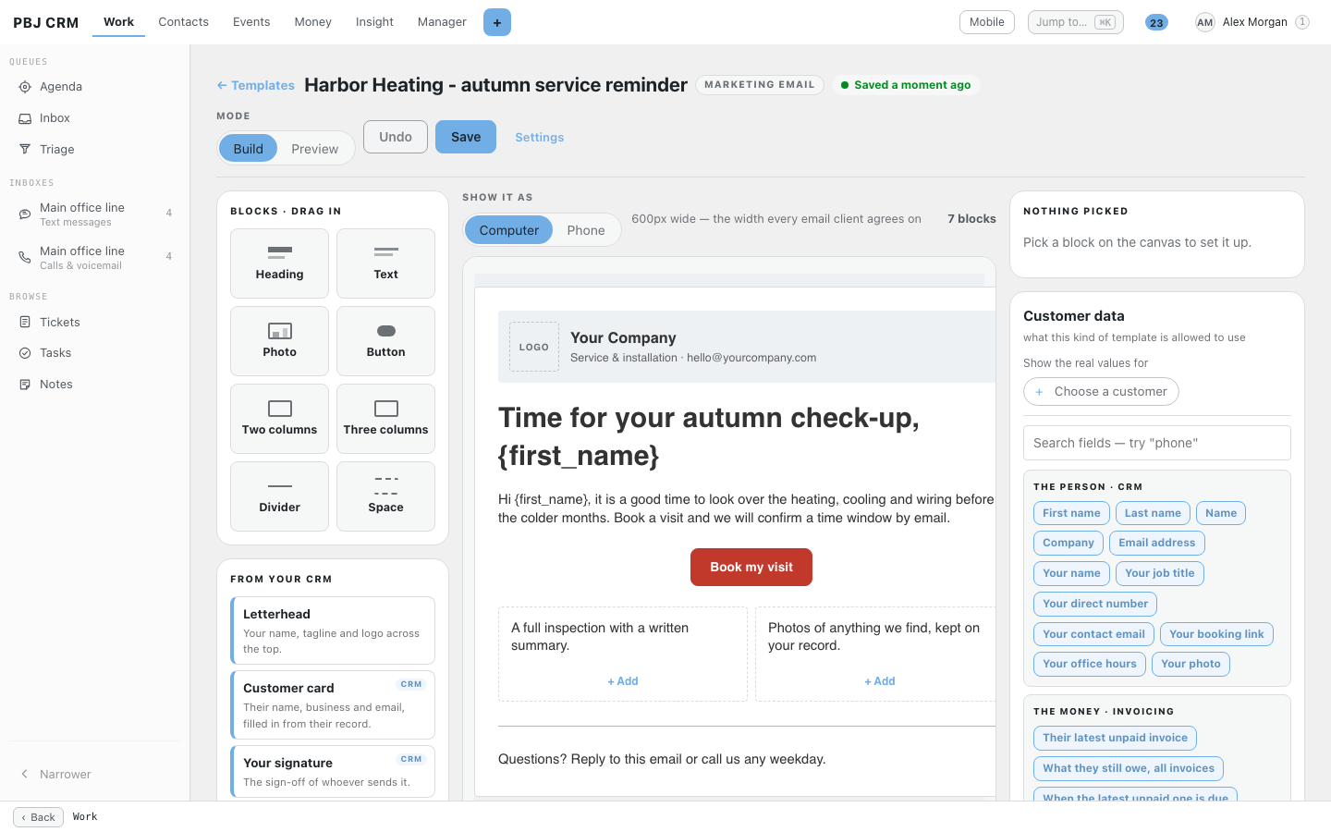The width and height of the screenshot is (1331, 832).
Task: Browse Notes in the sidebar
Action: (x=94, y=385)
